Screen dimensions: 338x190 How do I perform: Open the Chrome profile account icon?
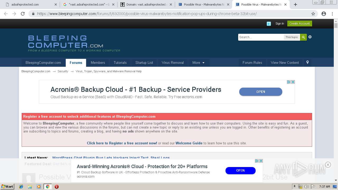[x=324, y=14]
